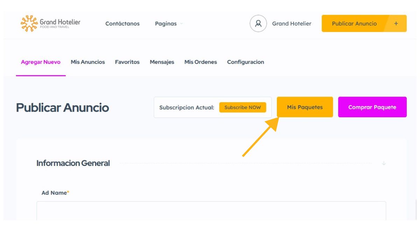Click inside the Ad Name input field
Image resolution: width=420 pixels, height=245 pixels.
(x=209, y=213)
